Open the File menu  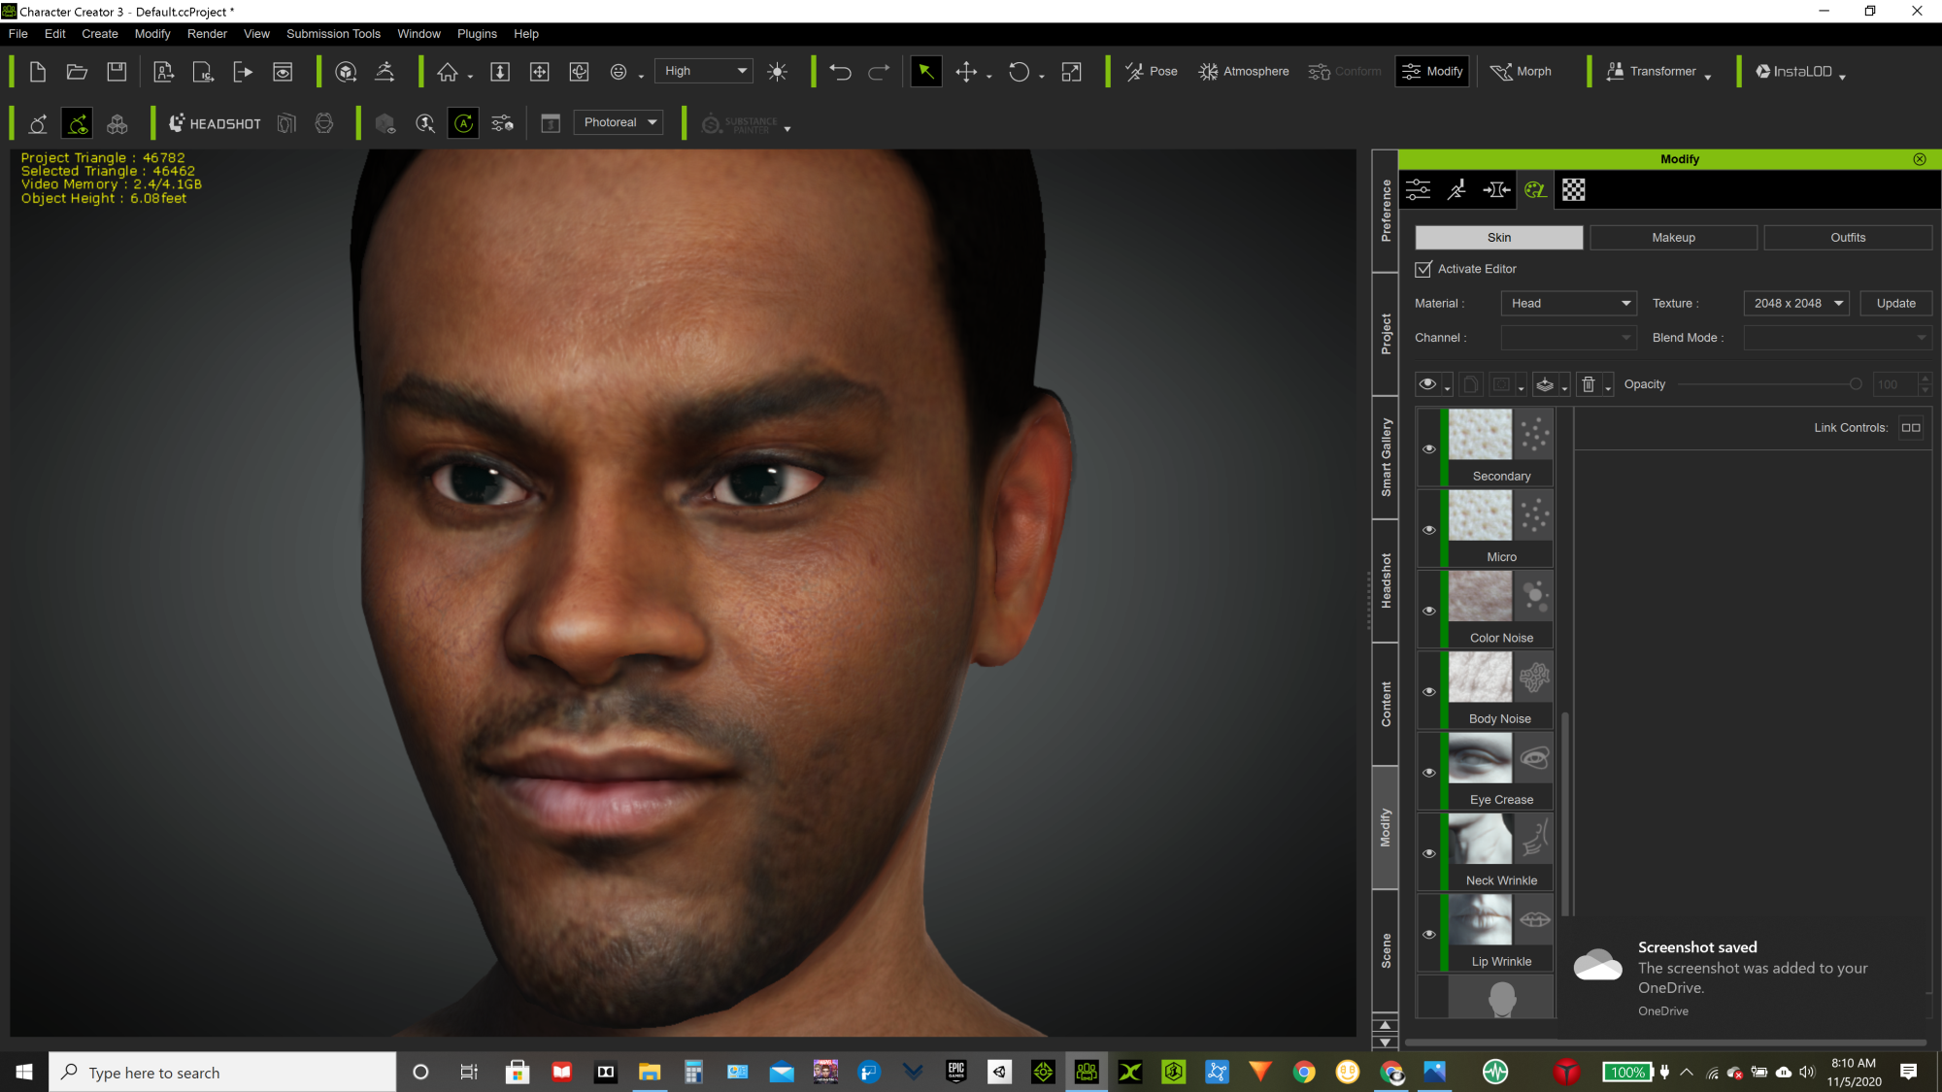tap(17, 34)
